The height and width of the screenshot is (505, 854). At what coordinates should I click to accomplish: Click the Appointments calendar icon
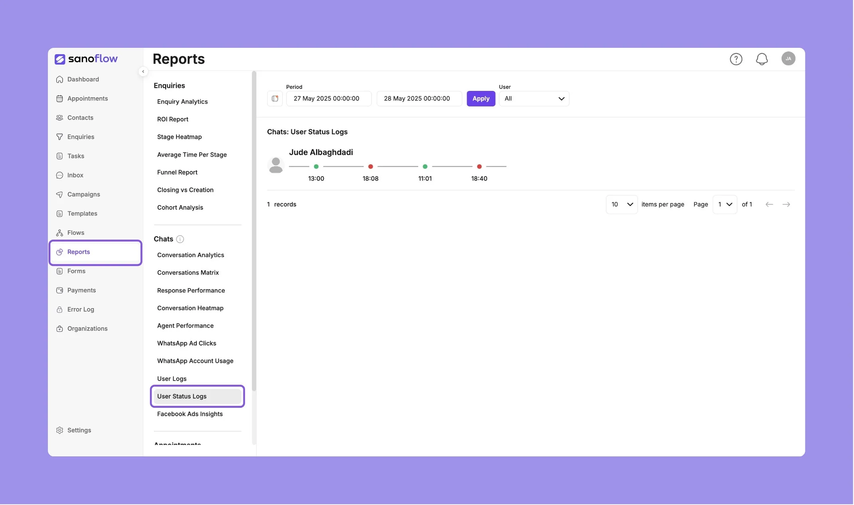pos(59,98)
